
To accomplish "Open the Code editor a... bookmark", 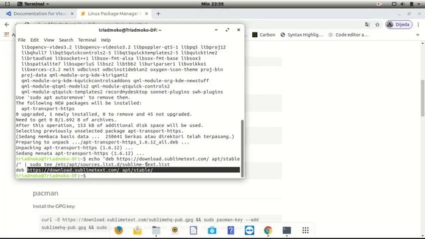I will [349, 35].
